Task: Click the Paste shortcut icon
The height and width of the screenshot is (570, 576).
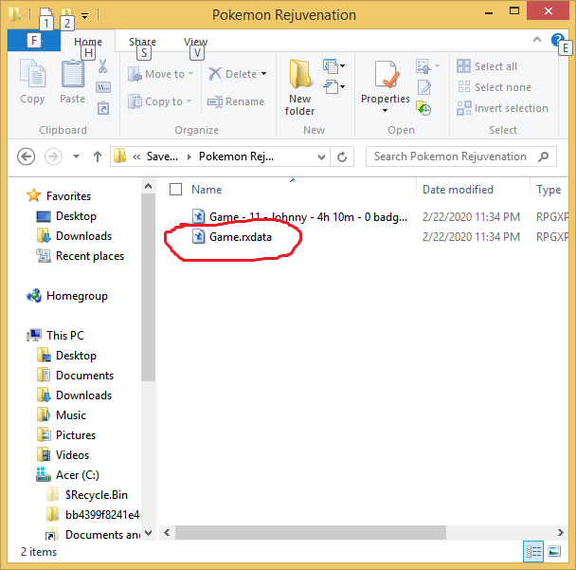Action: (103, 108)
